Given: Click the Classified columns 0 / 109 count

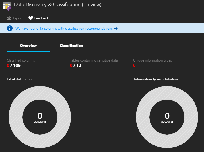Looking at the screenshot, I should click(x=14, y=66).
